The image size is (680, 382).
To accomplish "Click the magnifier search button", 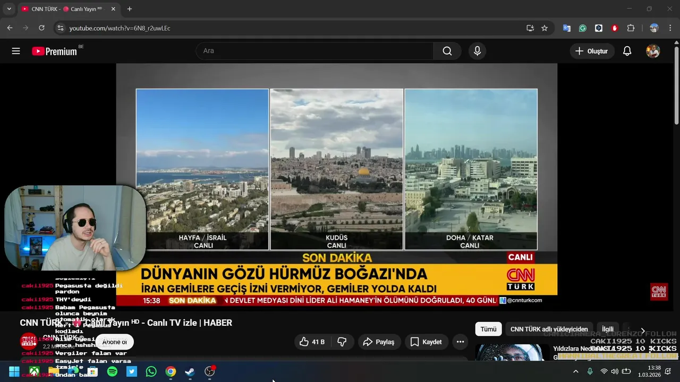I will [x=447, y=51].
